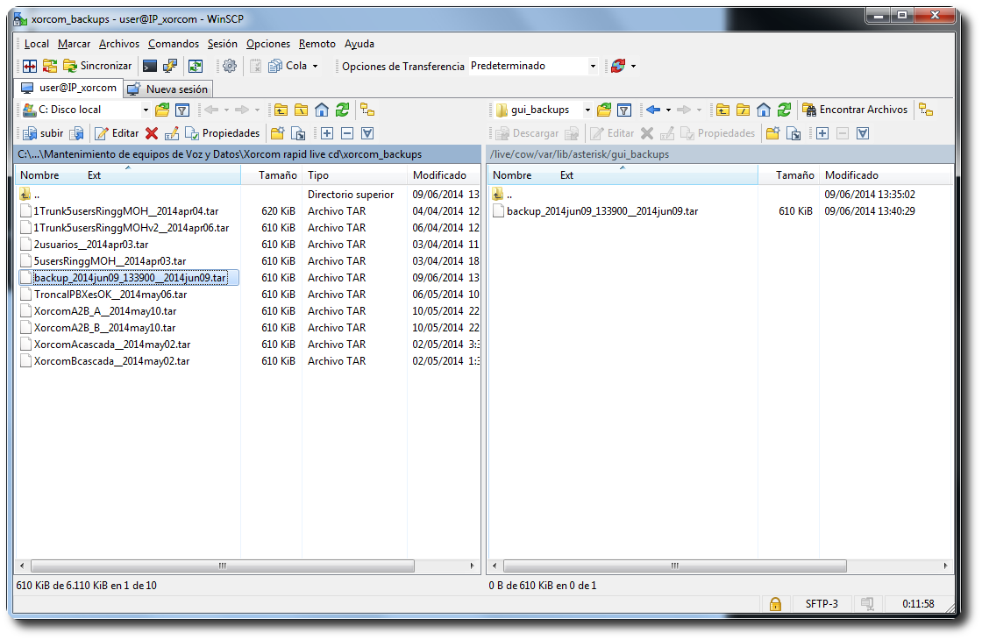The image size is (982, 640).
Task: Click the remote home directory icon
Action: [x=764, y=110]
